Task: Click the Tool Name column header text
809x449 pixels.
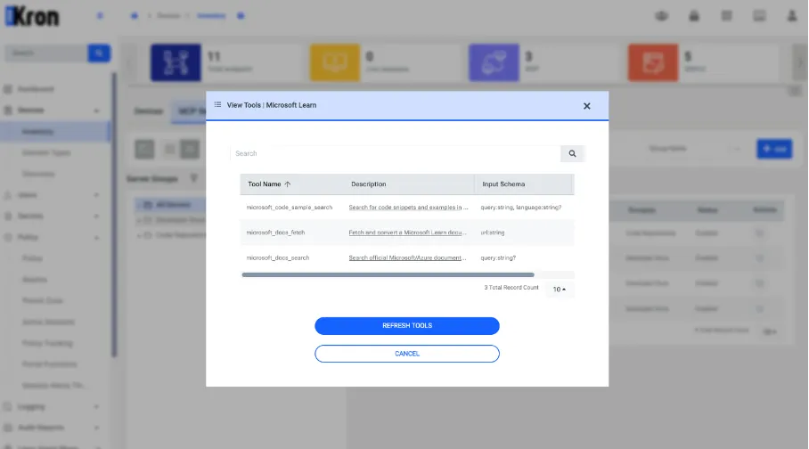Action: [x=264, y=184]
